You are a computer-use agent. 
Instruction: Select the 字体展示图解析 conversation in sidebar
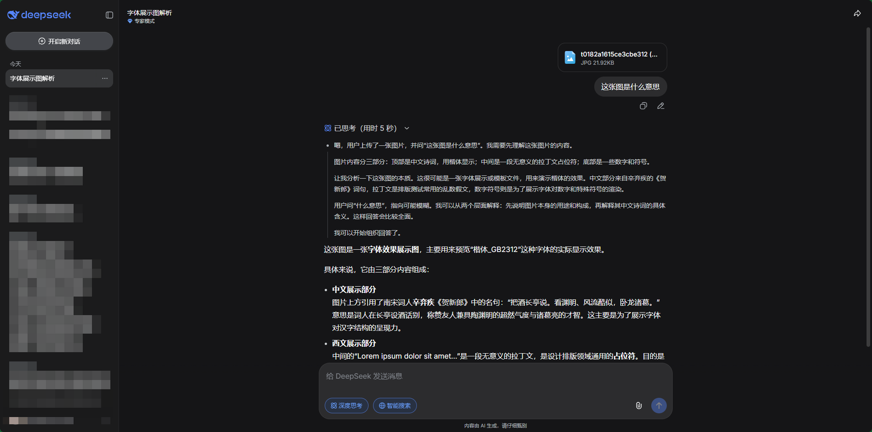[x=50, y=78]
